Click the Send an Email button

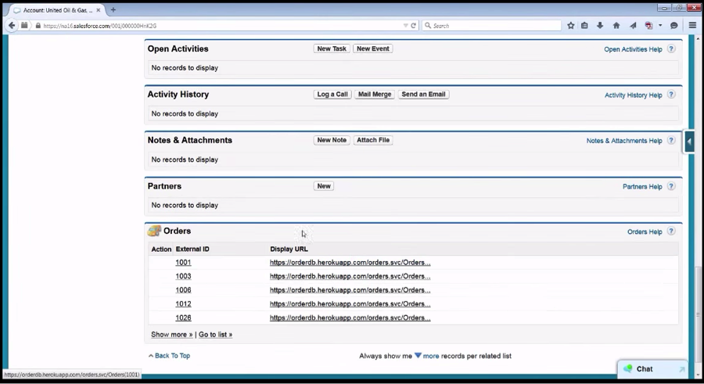click(423, 95)
